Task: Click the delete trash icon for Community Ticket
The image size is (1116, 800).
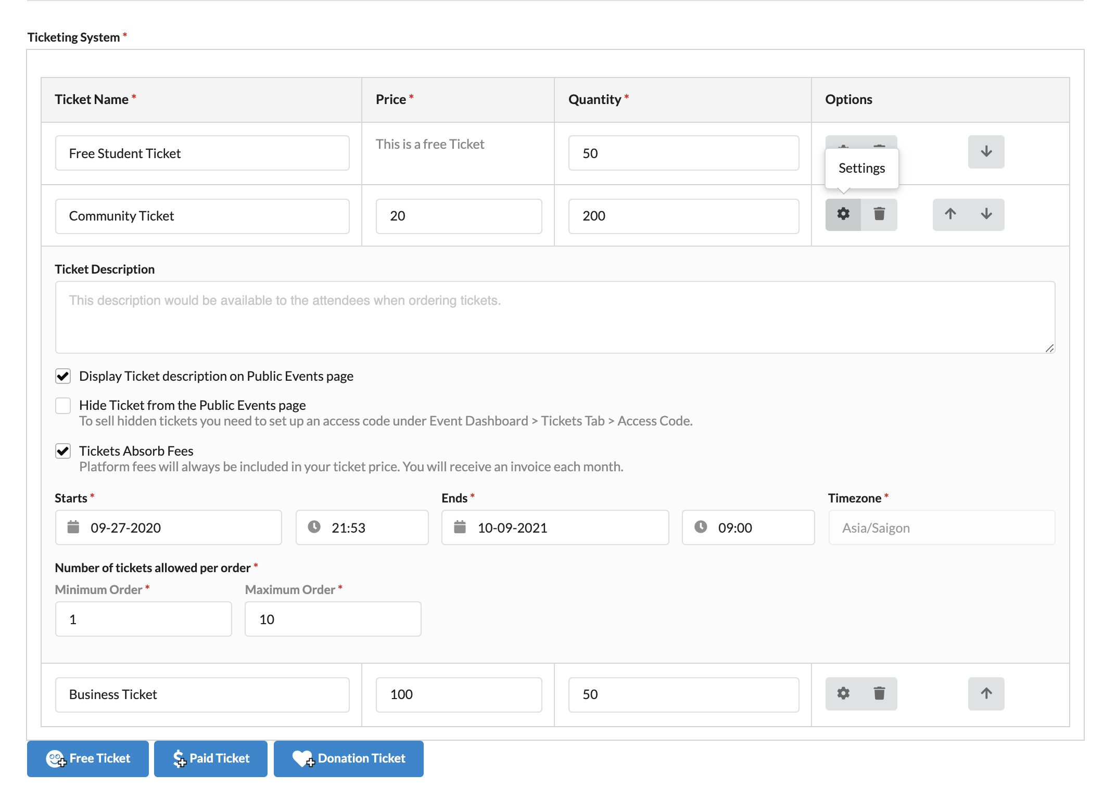Action: (x=878, y=214)
